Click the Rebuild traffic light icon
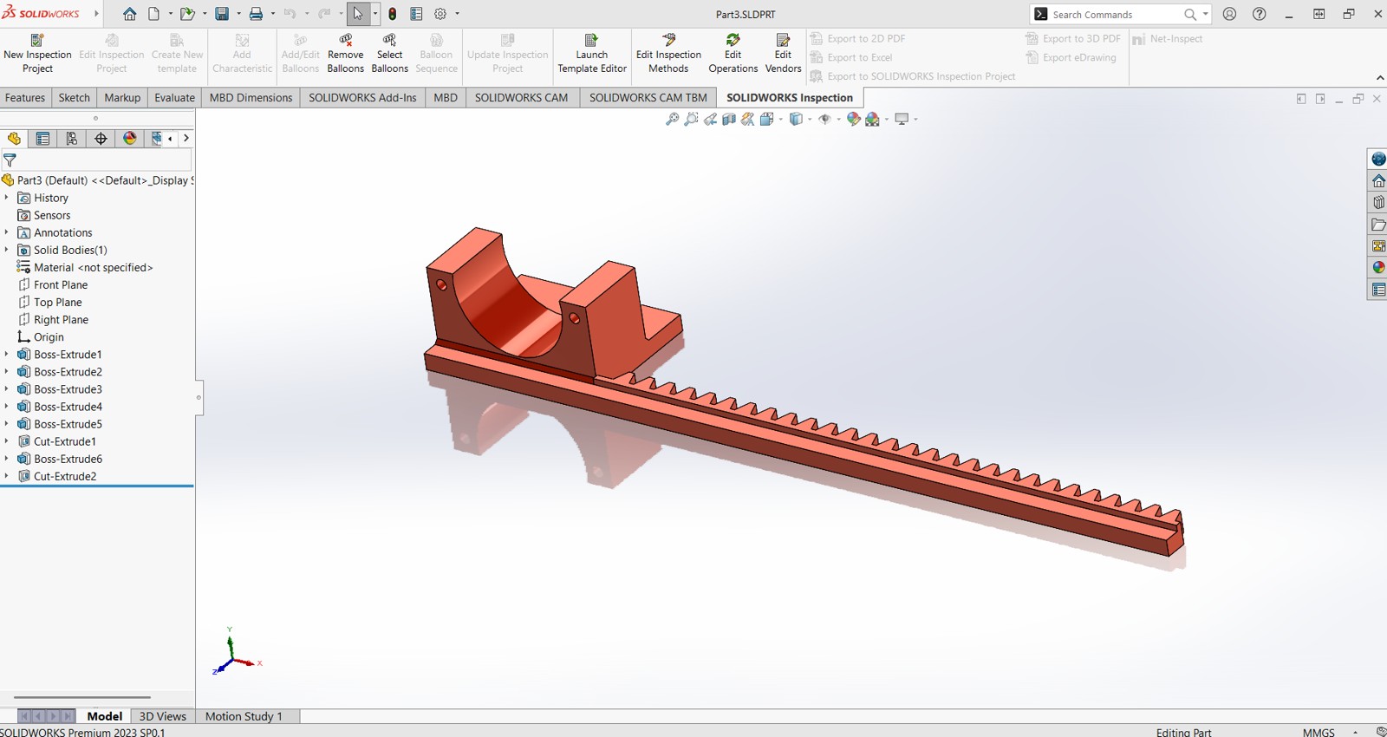The height and width of the screenshot is (737, 1387). (393, 14)
